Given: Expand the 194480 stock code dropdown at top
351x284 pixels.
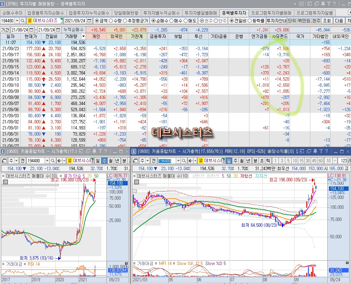Looking at the screenshot, I should click(17, 21).
